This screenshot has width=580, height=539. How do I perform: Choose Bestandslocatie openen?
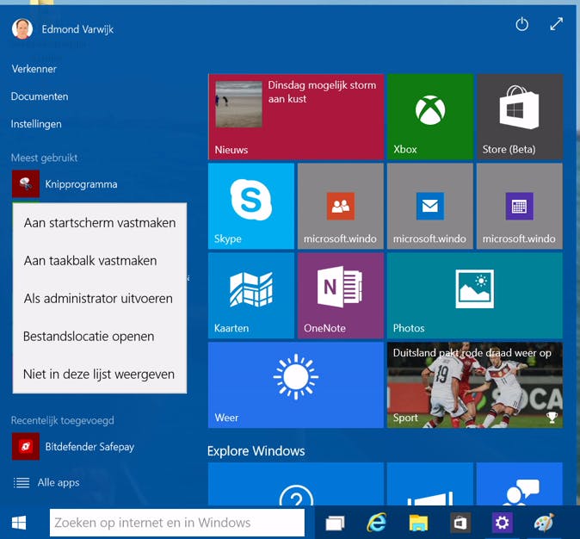[x=100, y=336]
